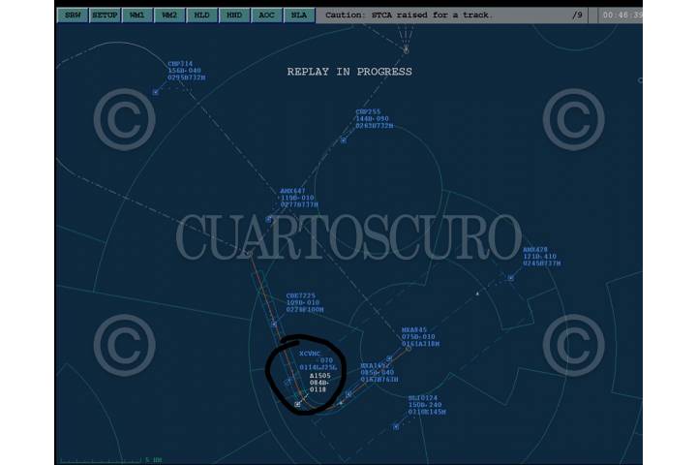
Task: Toggle the HLD button
Action: click(201, 15)
